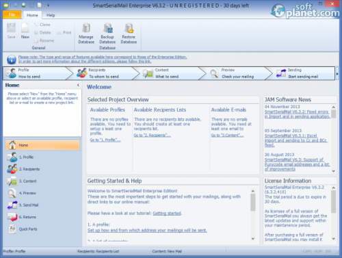
Task: Switch to the Home ribbon tab
Action: point(32,15)
